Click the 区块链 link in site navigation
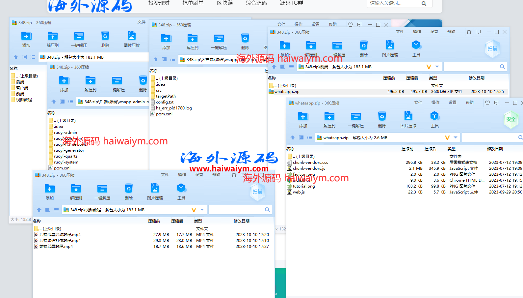523x298 pixels. pos(225,3)
